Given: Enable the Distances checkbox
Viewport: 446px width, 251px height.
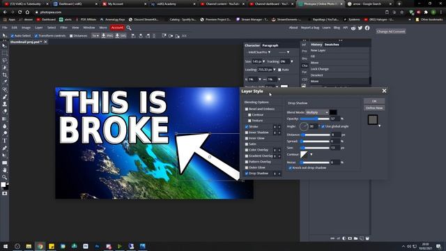Looking at the screenshot, I should (71, 36).
